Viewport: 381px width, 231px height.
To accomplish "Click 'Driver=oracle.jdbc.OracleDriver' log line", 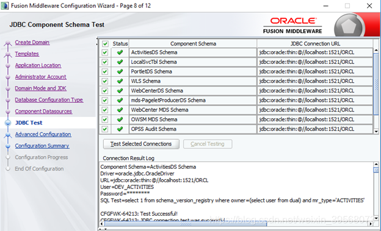I will (x=137, y=174).
